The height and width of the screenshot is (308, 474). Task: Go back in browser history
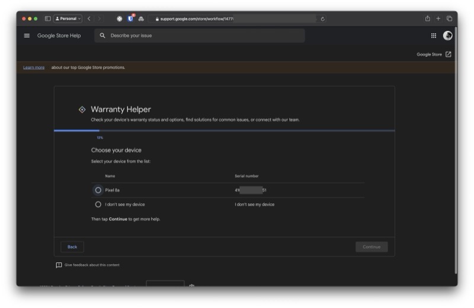(89, 19)
